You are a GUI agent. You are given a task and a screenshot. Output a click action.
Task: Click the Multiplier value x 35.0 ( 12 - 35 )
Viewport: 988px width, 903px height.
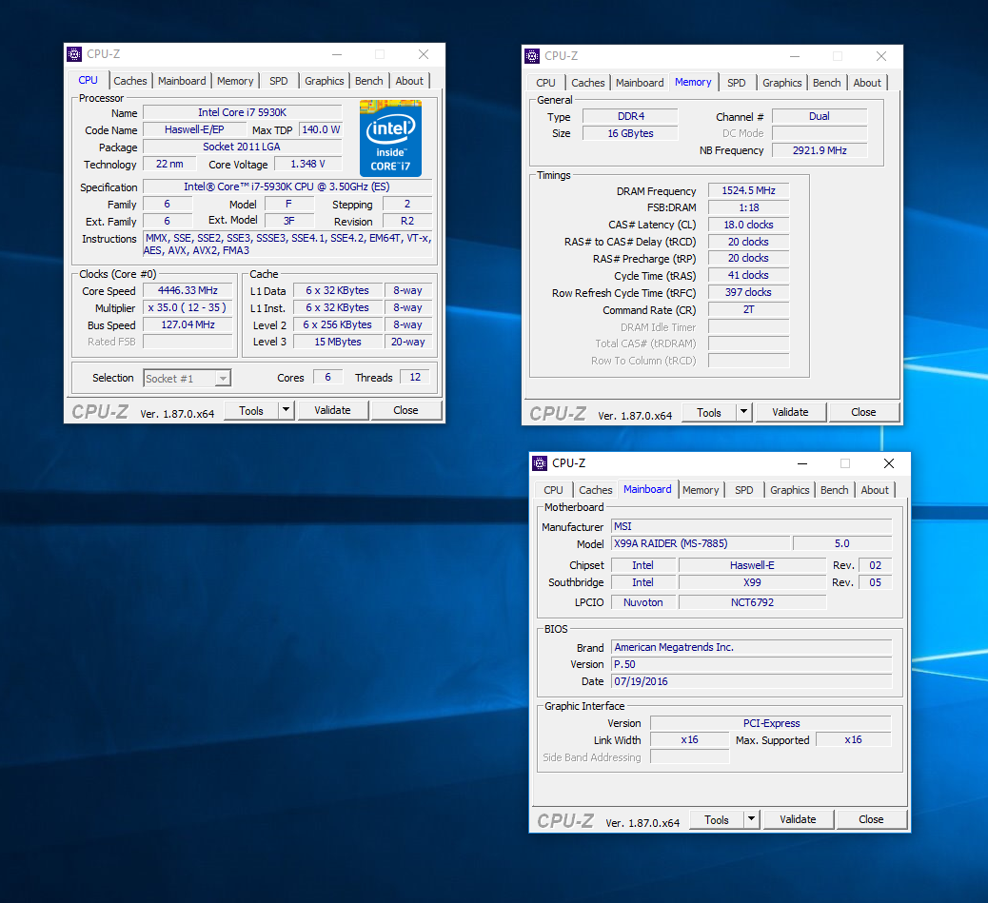188,308
